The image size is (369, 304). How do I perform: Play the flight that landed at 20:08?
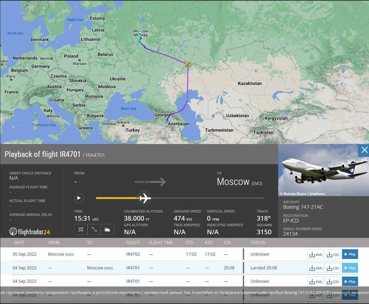[350, 268]
